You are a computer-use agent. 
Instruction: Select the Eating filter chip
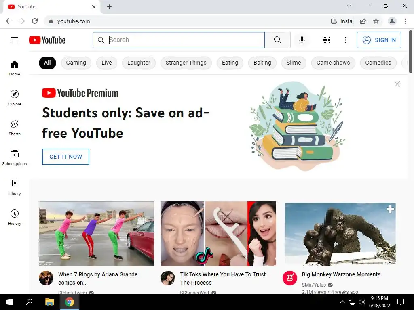230,63
